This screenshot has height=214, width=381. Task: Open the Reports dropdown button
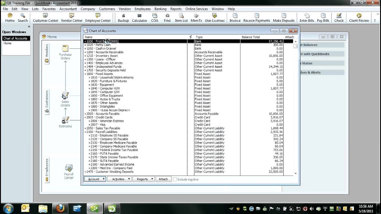click(143, 179)
